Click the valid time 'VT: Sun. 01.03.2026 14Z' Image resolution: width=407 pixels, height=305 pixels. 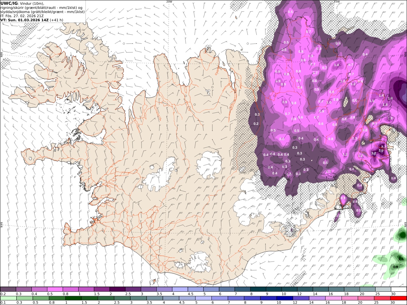(x=24, y=20)
